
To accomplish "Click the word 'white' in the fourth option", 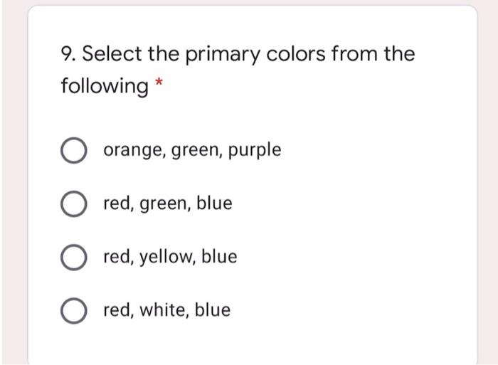I will 164,310.
